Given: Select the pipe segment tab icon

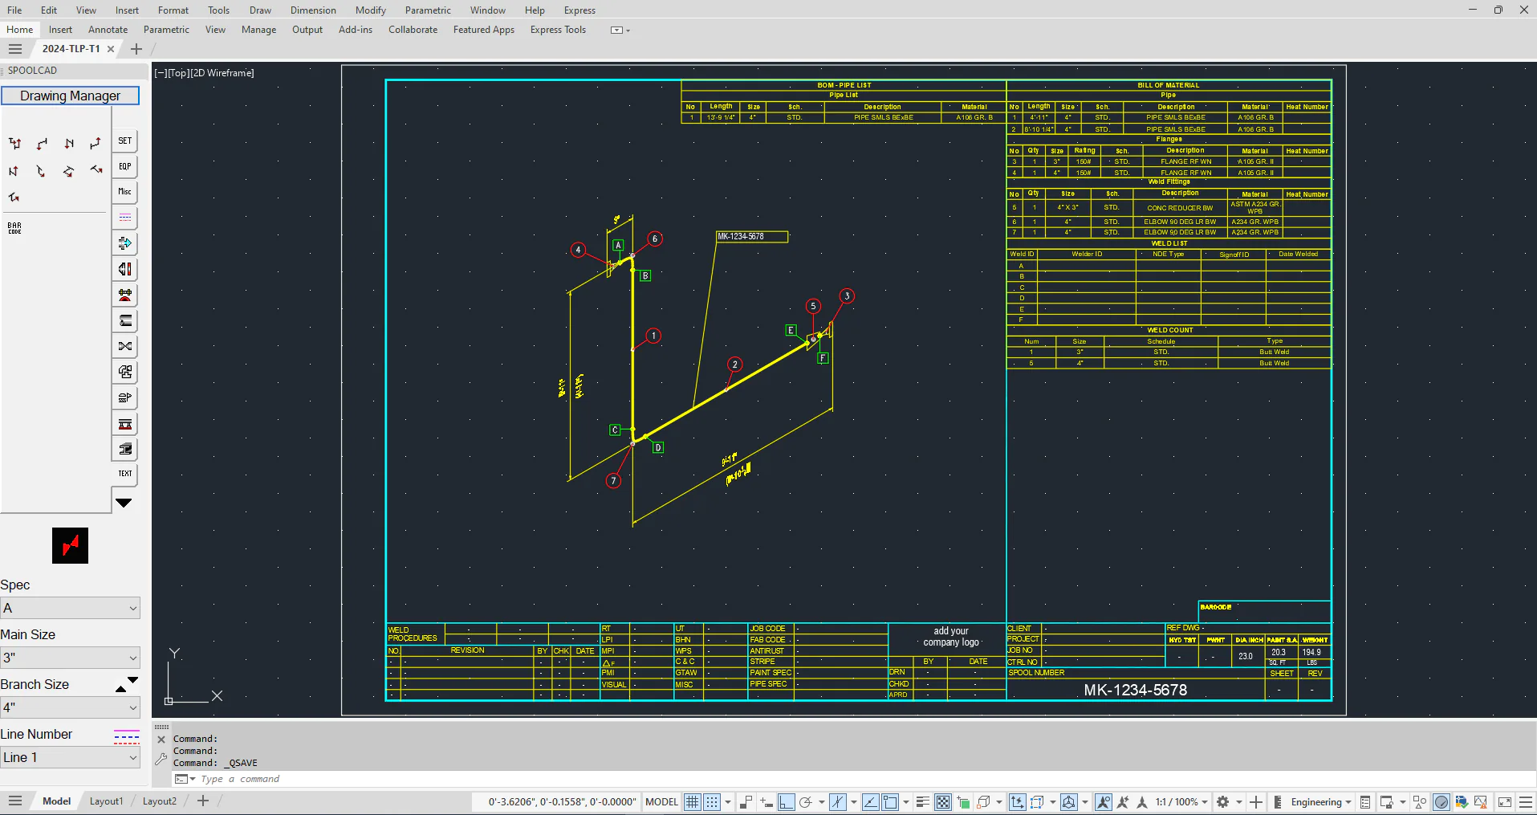Looking at the screenshot, I should point(125,320).
